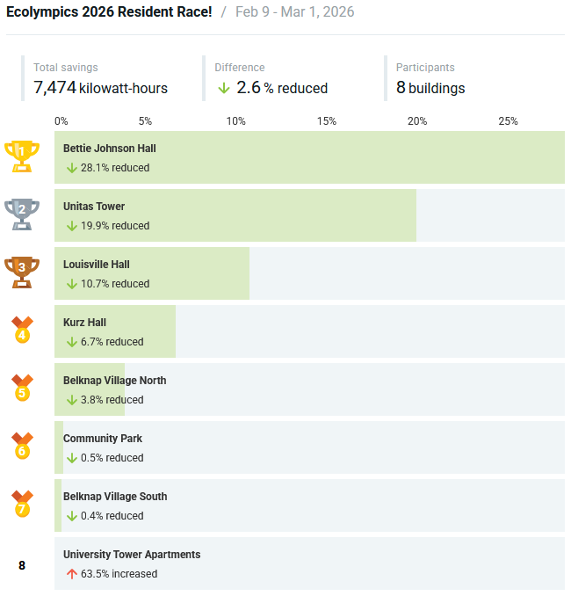571x596 pixels.
Task: Click the bronze third-place trophy icon
Action: click(22, 272)
